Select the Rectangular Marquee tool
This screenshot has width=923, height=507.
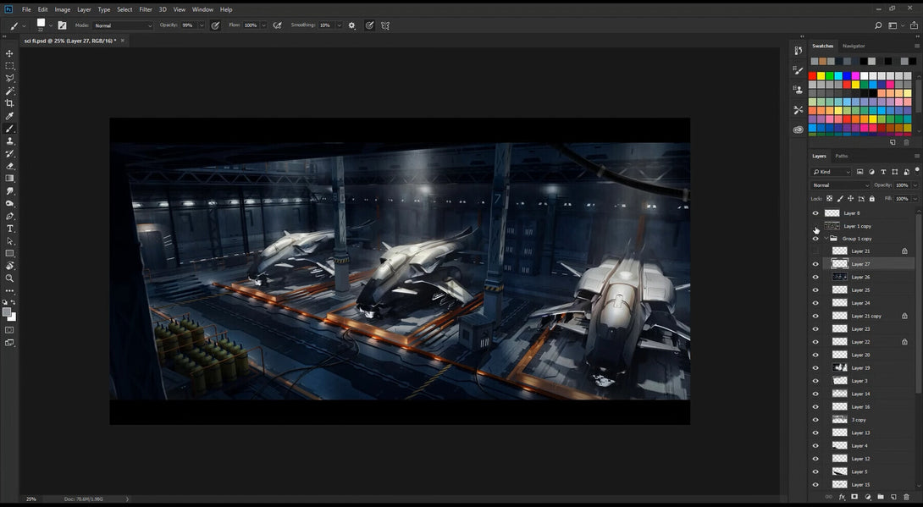click(x=9, y=66)
